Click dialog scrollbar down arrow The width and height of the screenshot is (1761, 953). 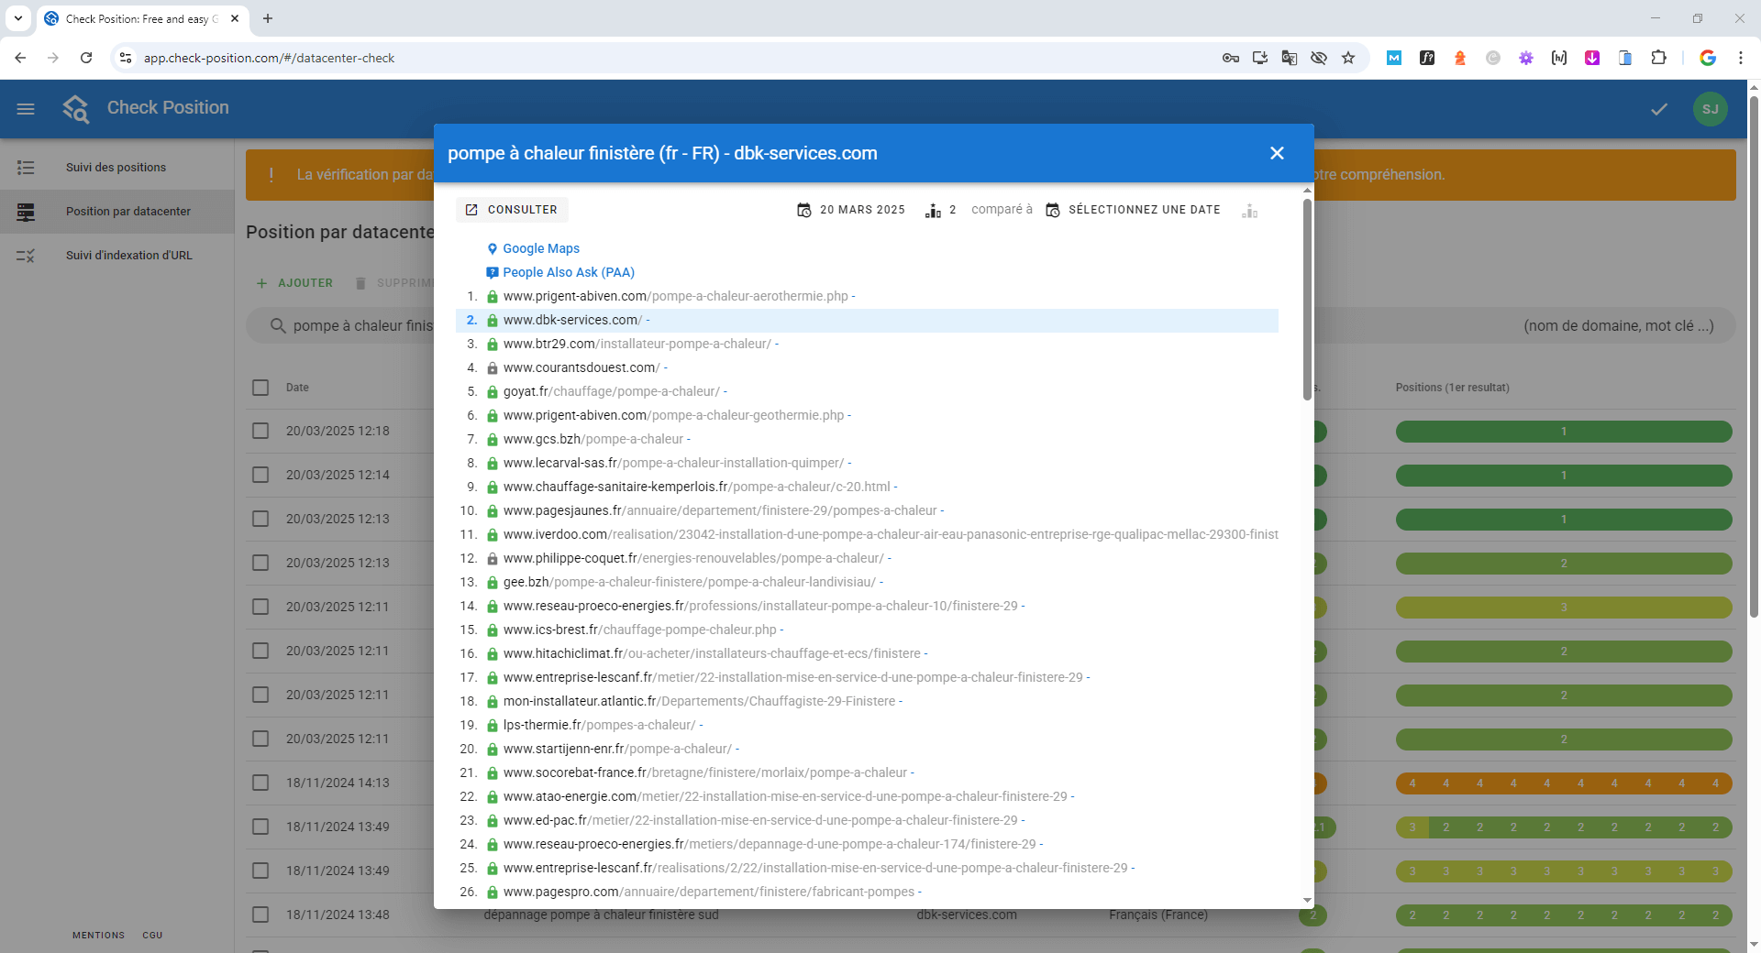coord(1307,901)
